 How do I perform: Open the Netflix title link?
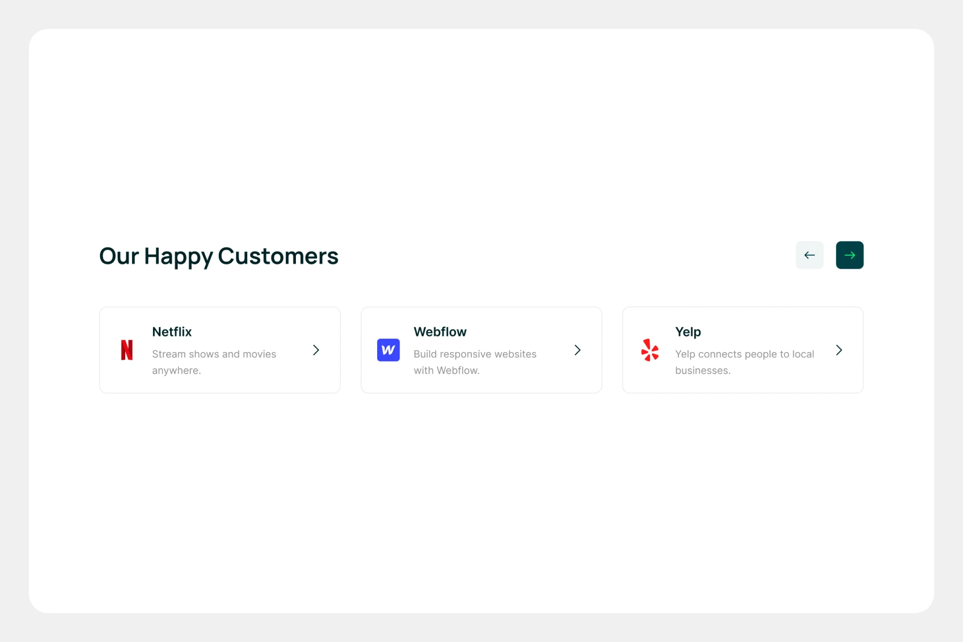tap(172, 332)
